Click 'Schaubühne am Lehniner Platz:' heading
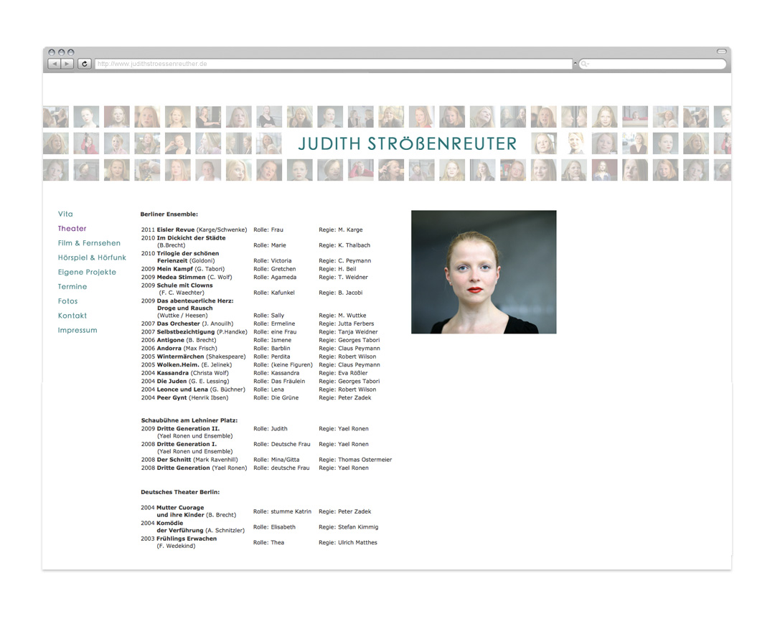Image resolution: width=775 pixels, height=624 pixels. coord(189,420)
